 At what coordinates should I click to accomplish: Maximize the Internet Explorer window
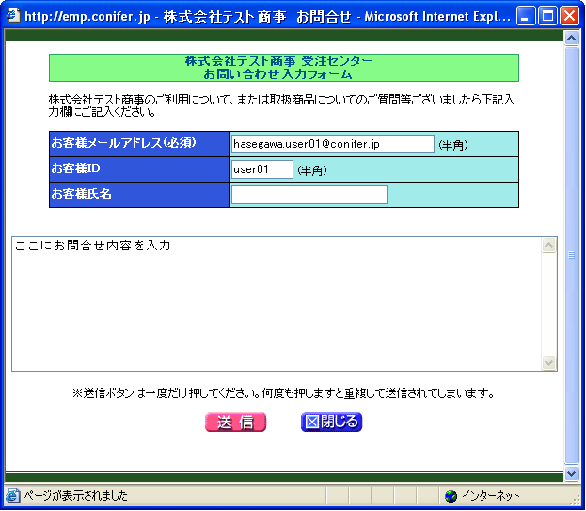(x=547, y=16)
